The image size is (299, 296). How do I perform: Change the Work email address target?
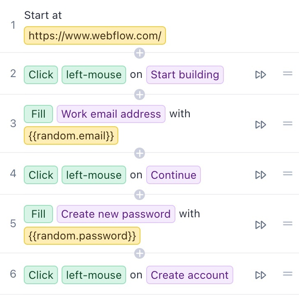pyautogui.click(x=111, y=114)
